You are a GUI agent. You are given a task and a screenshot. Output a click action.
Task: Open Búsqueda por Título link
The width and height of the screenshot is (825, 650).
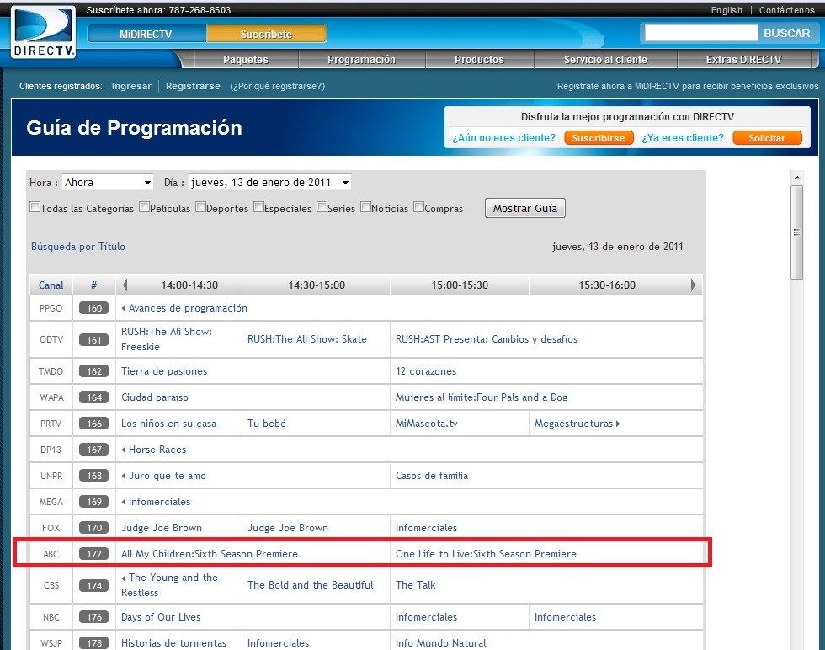[x=77, y=247]
